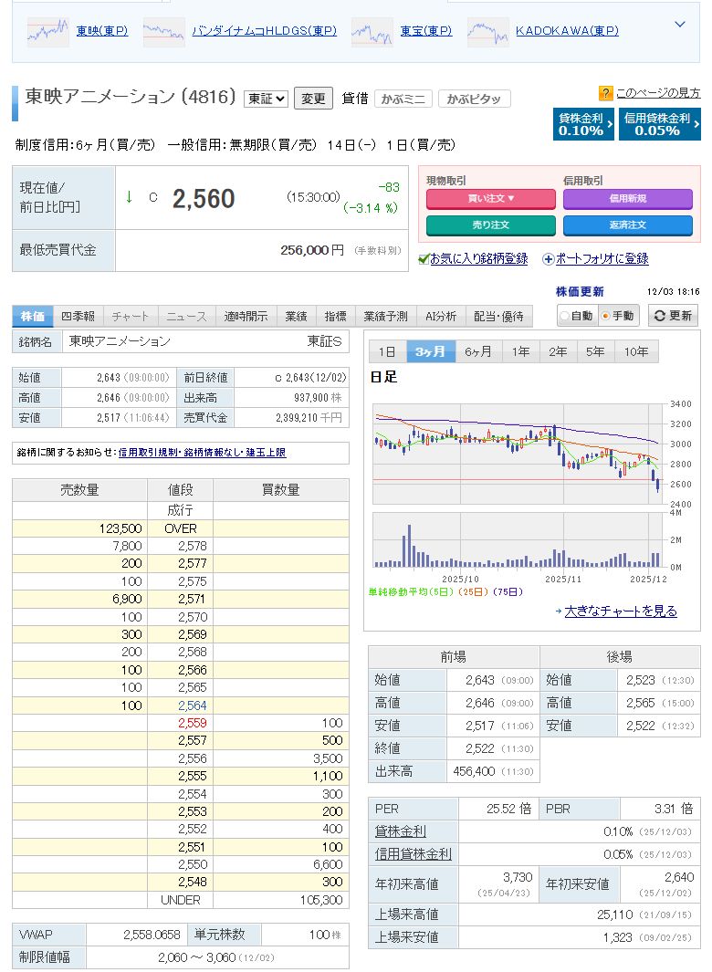The image size is (712, 972).
Task: Switch to the 四季報 tab
Action: 78,317
